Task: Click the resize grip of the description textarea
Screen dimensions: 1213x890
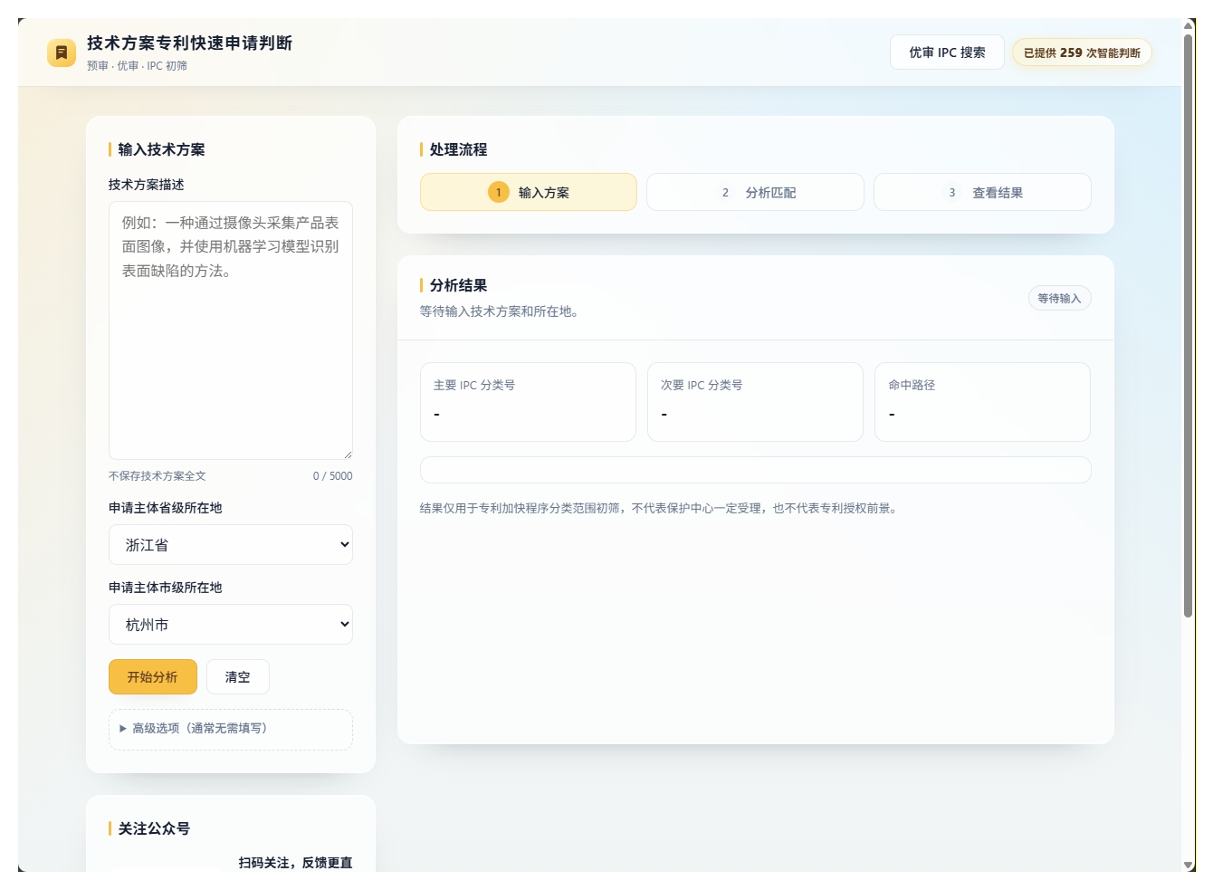Action: click(348, 455)
